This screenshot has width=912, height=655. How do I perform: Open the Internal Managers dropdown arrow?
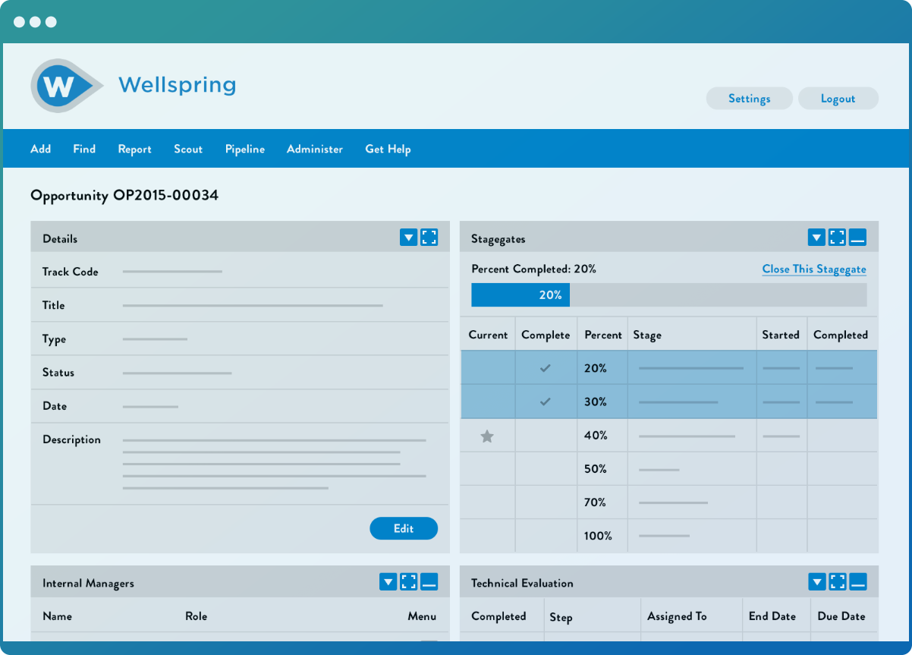point(388,582)
